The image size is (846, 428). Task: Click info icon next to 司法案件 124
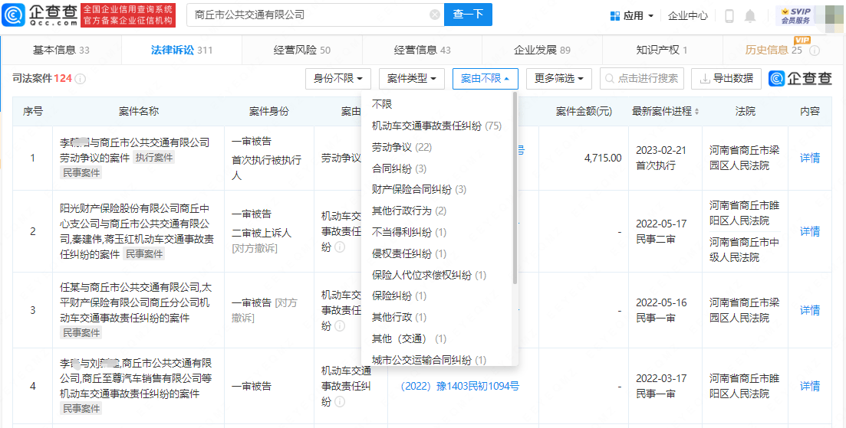(x=81, y=79)
